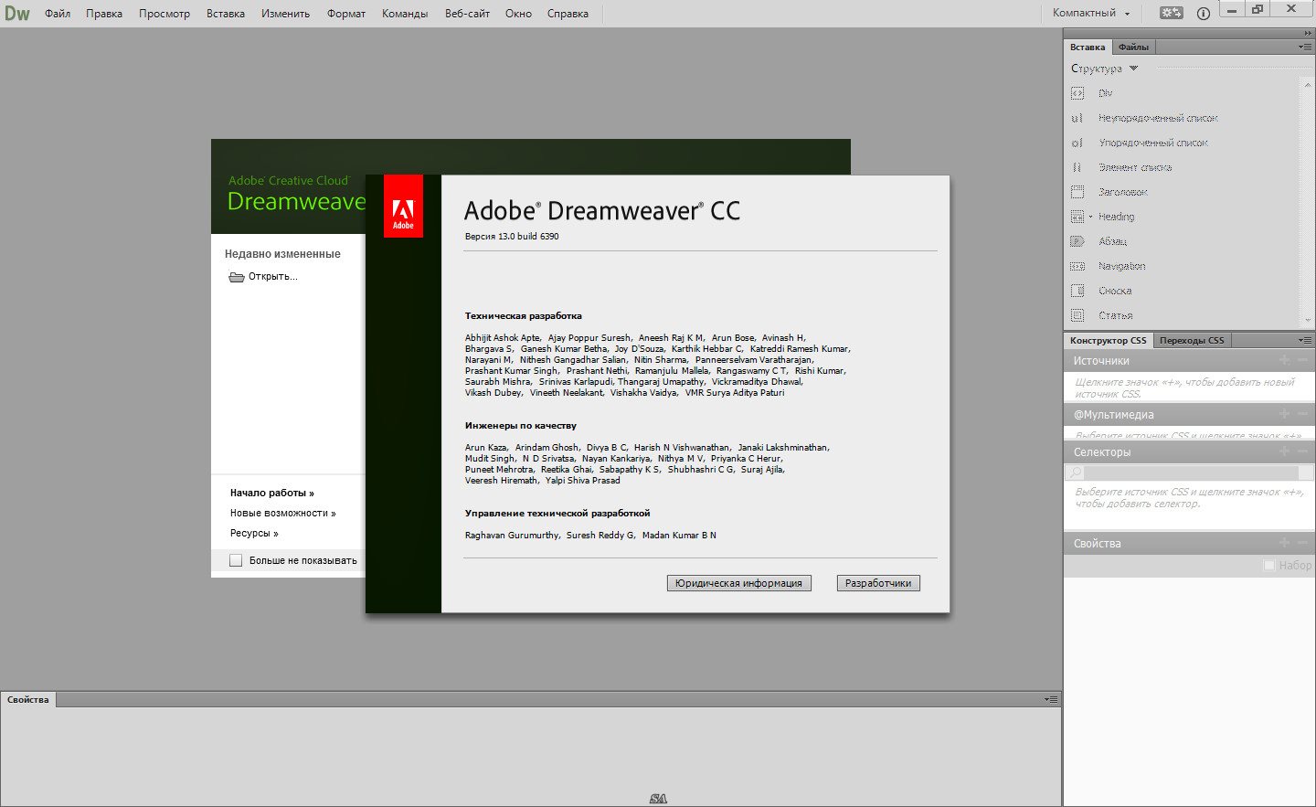Click the Разработчики button
The width and height of the screenshot is (1316, 807).
[x=878, y=583]
